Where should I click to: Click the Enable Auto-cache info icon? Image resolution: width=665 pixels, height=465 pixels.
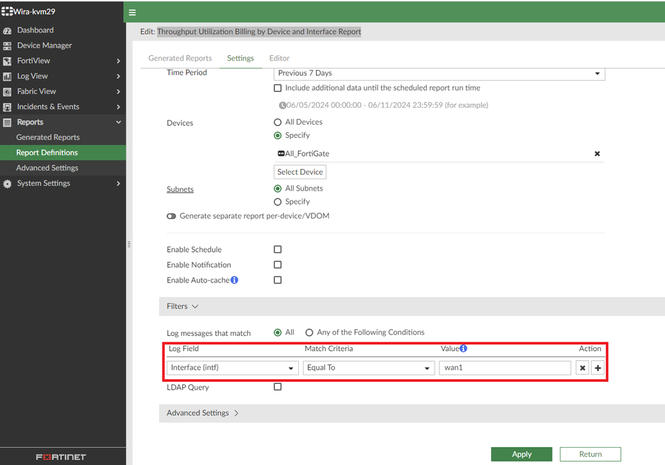(234, 280)
